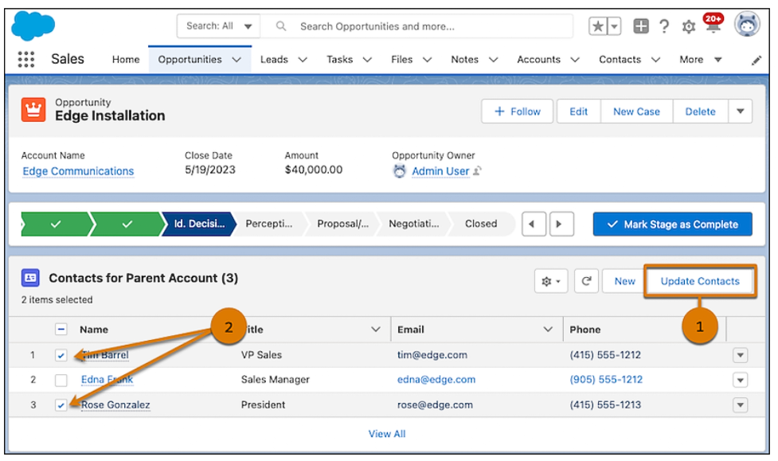Image resolution: width=778 pixels, height=461 pixels.
Task: Click the Favorites star icon
Action: (598, 26)
